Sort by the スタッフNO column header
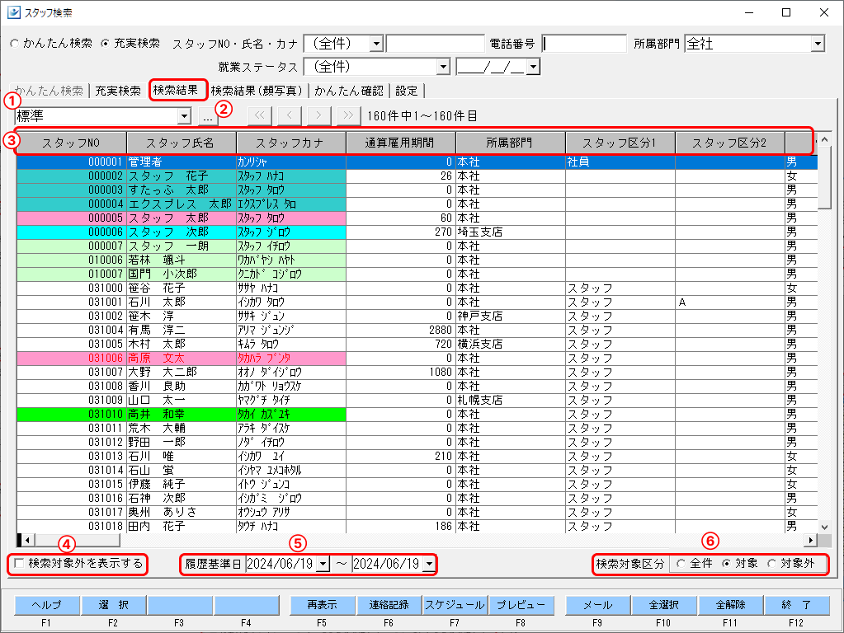 [71, 143]
